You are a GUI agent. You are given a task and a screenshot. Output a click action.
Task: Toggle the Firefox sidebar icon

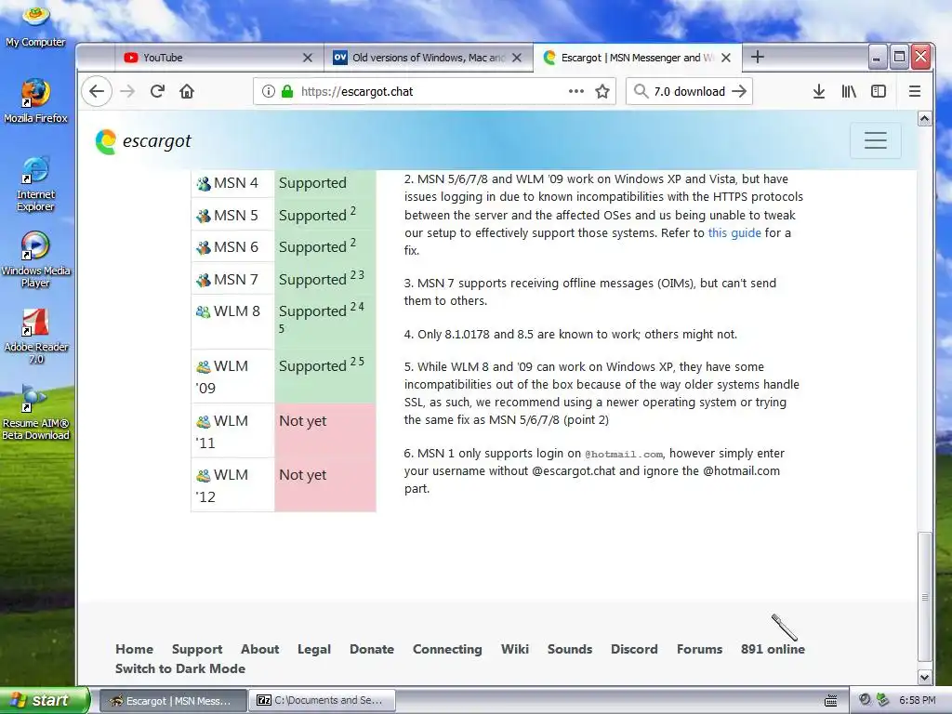click(x=879, y=92)
